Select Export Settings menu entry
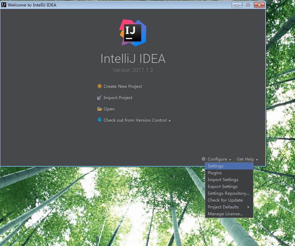This screenshot has width=295, height=246. click(229, 187)
